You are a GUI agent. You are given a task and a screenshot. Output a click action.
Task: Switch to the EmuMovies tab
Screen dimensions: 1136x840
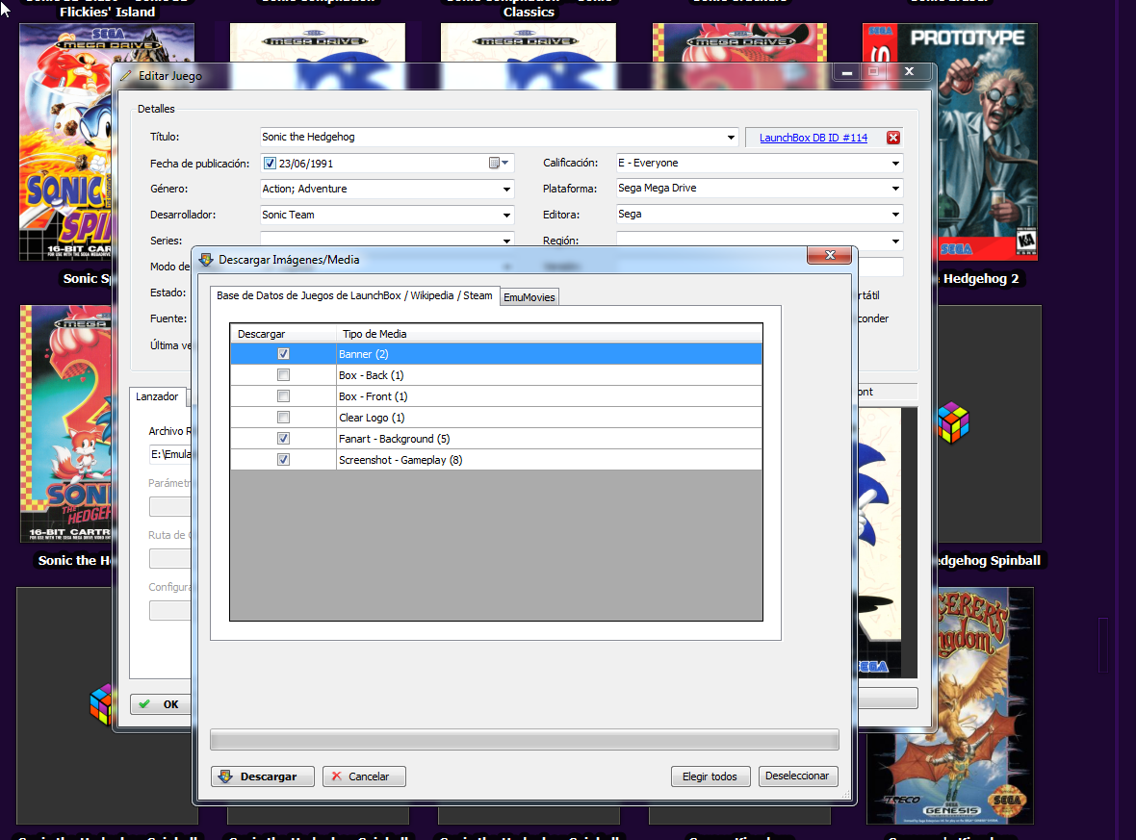click(529, 297)
